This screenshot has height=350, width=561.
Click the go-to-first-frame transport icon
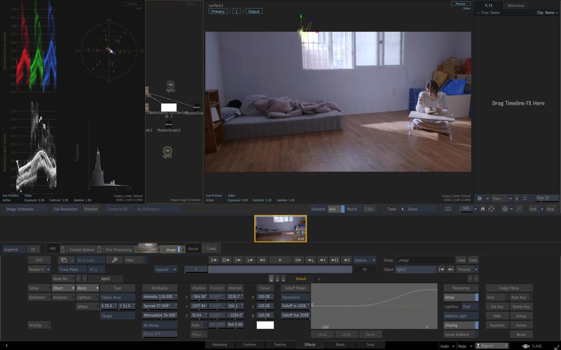point(214,260)
